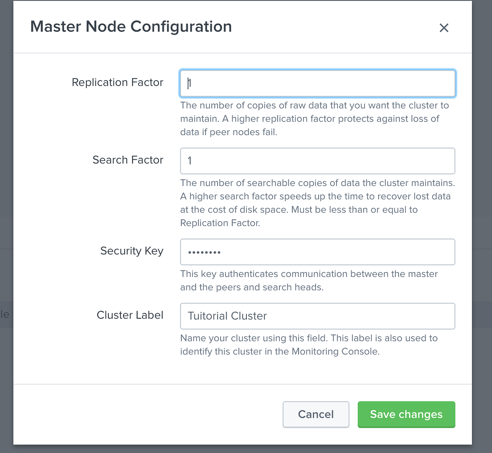Click the Search Factor value of 1

coord(189,161)
